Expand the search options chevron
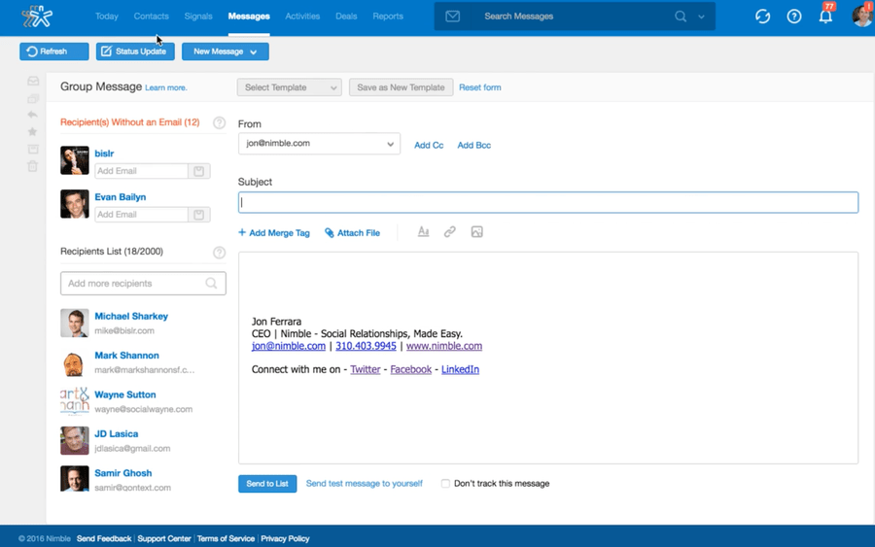This screenshot has width=875, height=547. click(701, 17)
